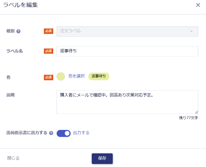The image size is (206, 167).
Task: Click the 色を選択 link
Action: 76,76
